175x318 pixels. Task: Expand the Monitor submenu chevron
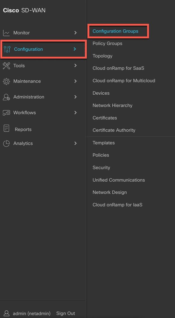tap(76, 33)
